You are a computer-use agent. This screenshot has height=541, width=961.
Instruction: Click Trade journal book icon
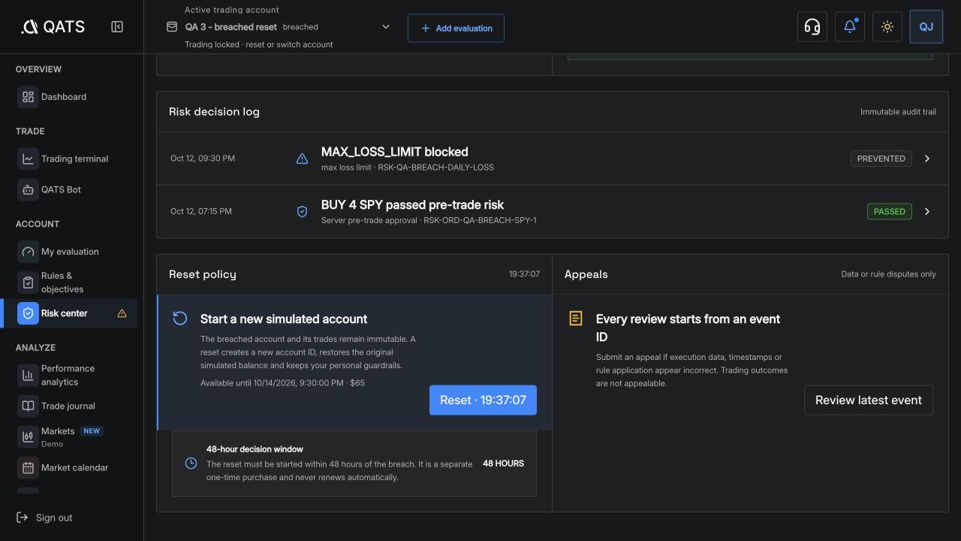pyautogui.click(x=29, y=406)
